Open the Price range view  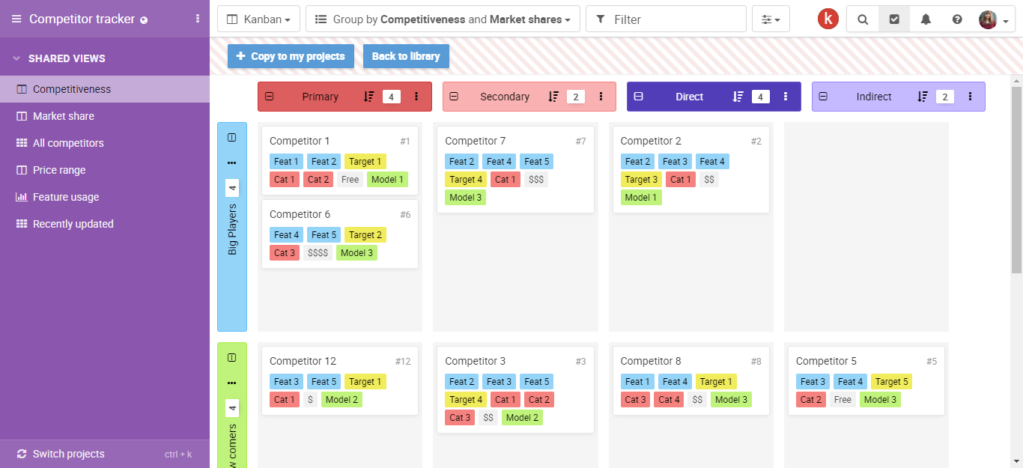(x=105, y=170)
